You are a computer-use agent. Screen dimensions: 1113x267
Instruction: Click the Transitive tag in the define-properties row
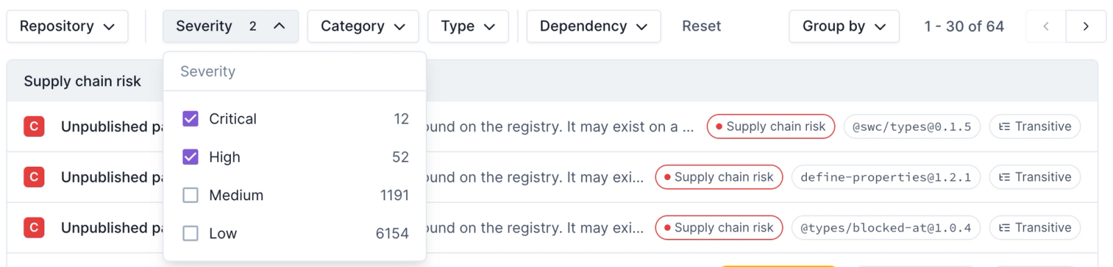[x=1035, y=177]
